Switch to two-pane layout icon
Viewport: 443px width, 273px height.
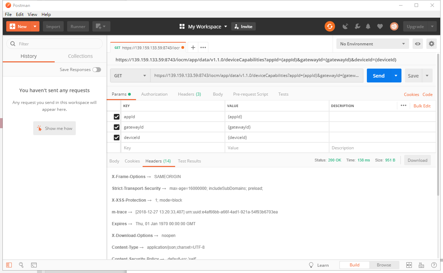[x=409, y=265]
